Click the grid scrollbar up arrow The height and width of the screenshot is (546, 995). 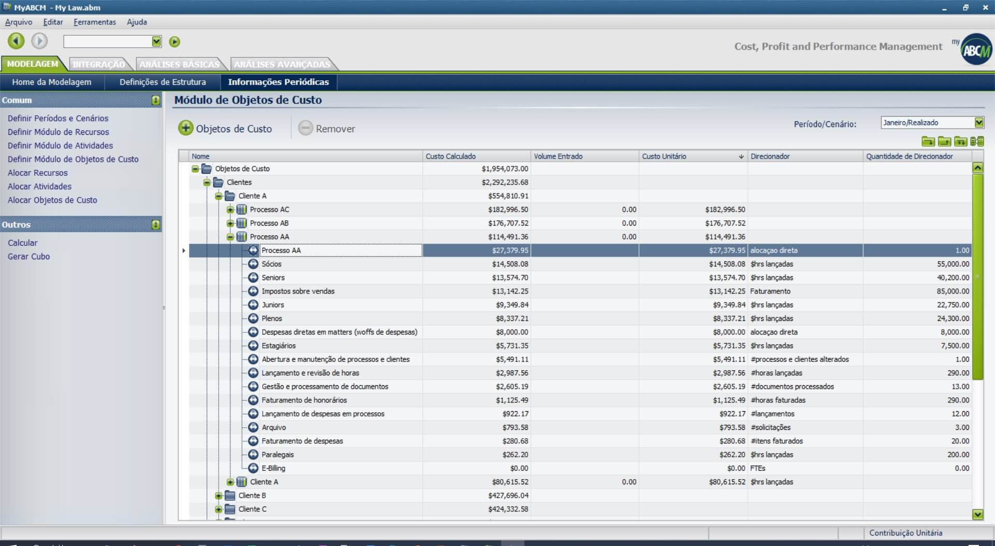pos(977,167)
